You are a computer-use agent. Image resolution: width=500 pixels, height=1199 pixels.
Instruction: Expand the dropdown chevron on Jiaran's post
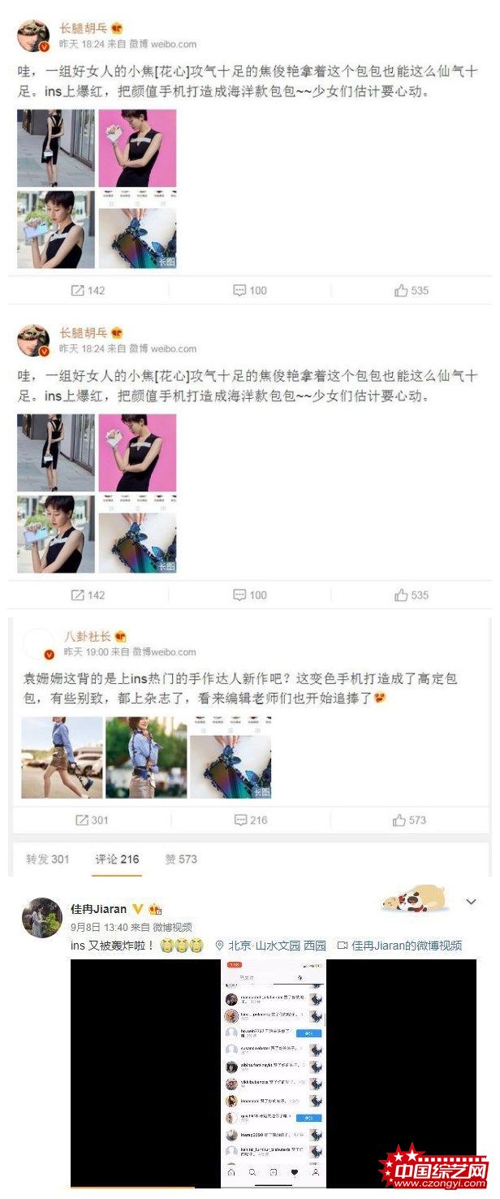470,902
